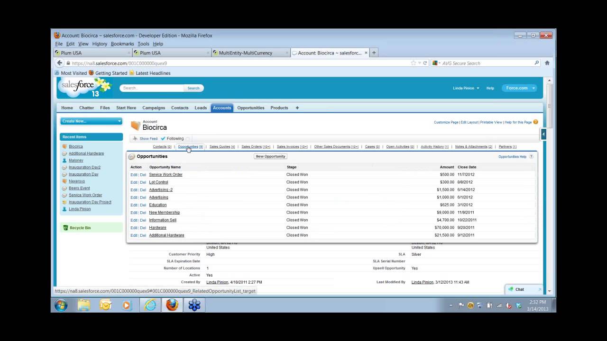607x341 pixels.
Task: Collapse the right sidebar arrow handle
Action: pyautogui.click(x=543, y=135)
